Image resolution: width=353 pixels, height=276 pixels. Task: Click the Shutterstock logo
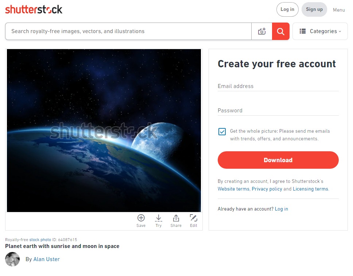(x=34, y=9)
